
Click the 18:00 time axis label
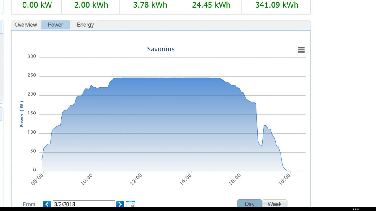(x=284, y=179)
